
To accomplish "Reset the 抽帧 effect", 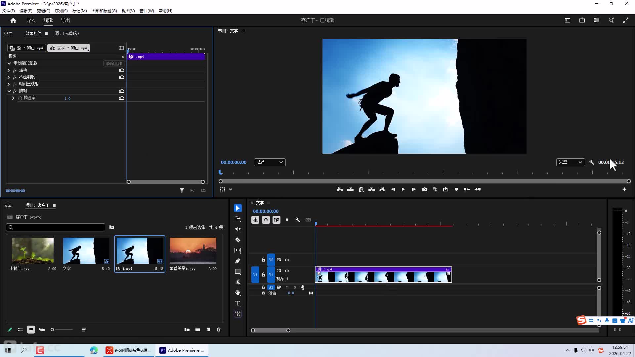I will 122,91.
